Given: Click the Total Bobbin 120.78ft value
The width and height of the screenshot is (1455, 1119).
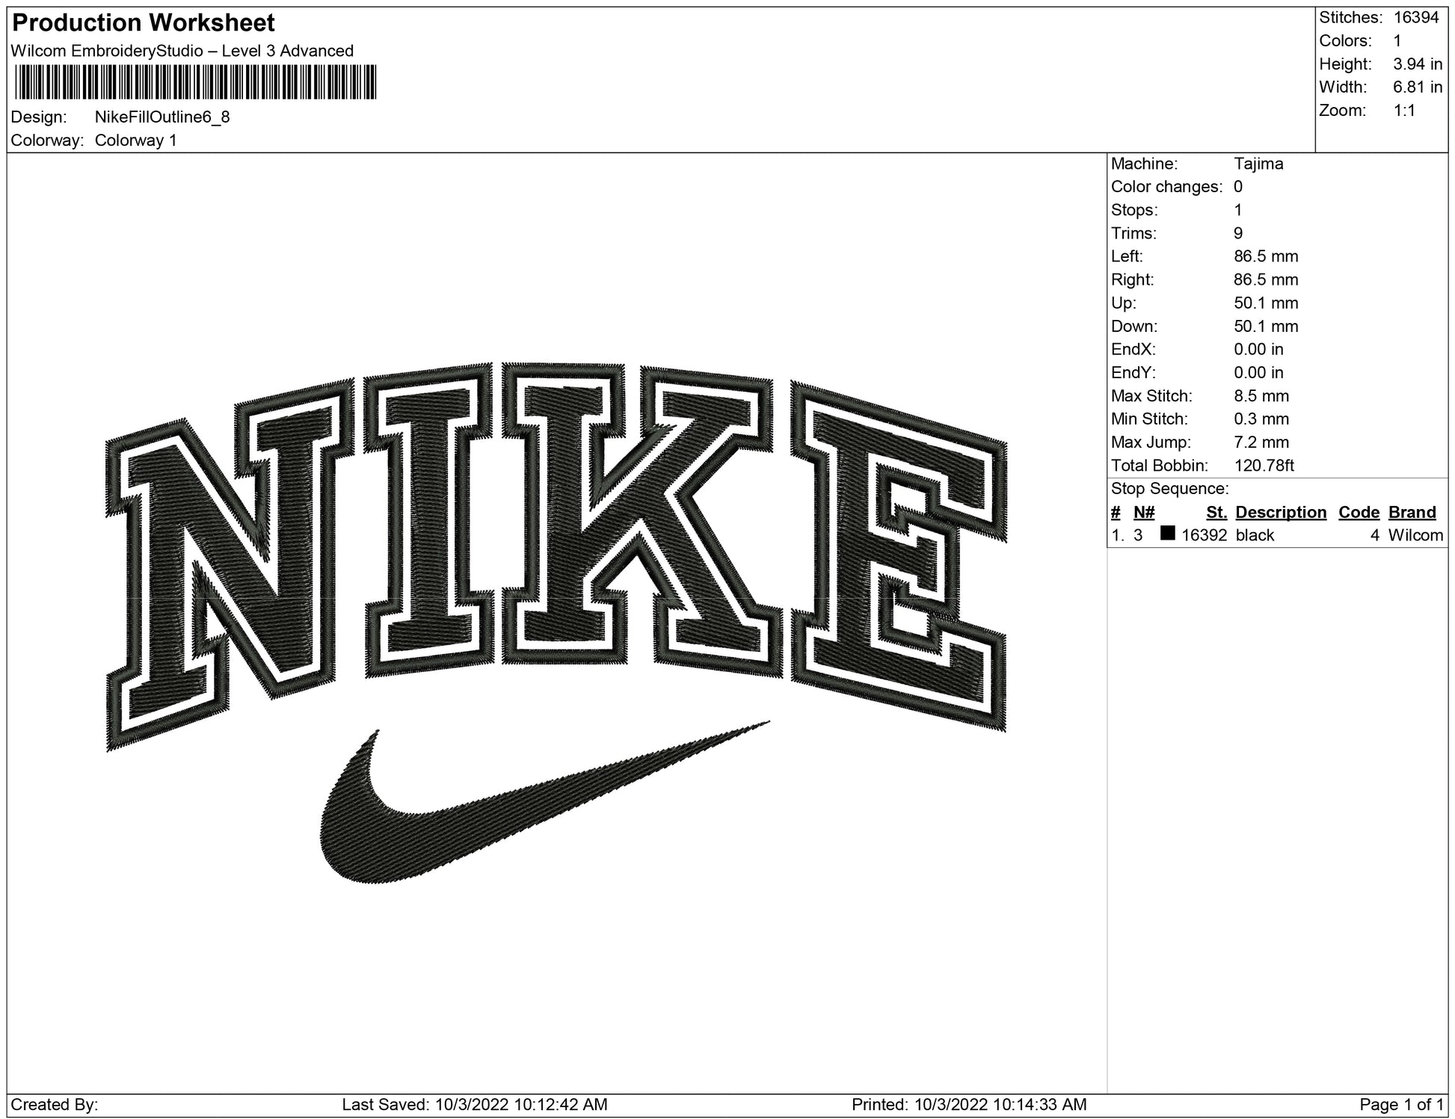Looking at the screenshot, I should tap(1264, 466).
